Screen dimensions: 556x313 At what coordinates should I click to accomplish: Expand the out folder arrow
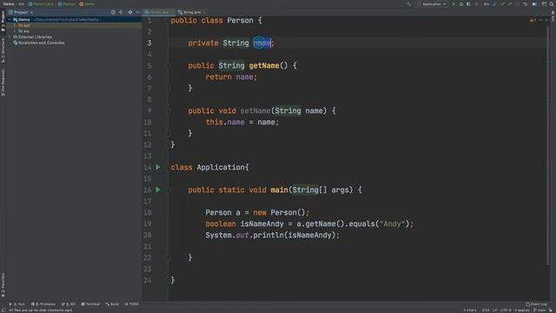[15, 25]
